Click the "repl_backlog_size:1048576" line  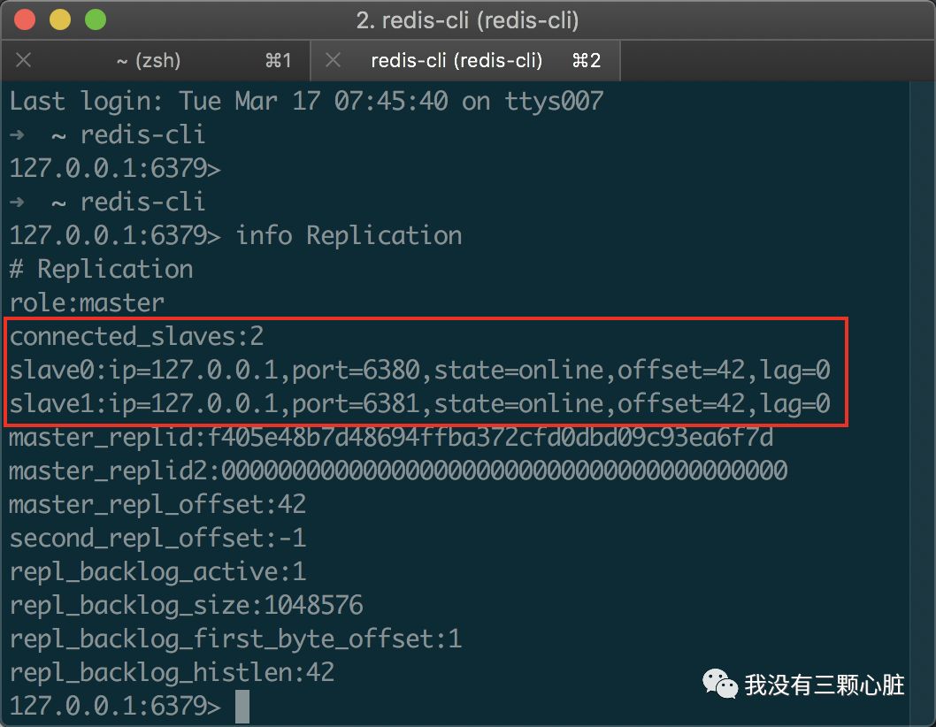point(186,606)
